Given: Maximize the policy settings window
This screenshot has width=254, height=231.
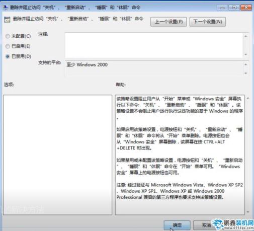Looking at the screenshot, I should [x=234, y=8].
